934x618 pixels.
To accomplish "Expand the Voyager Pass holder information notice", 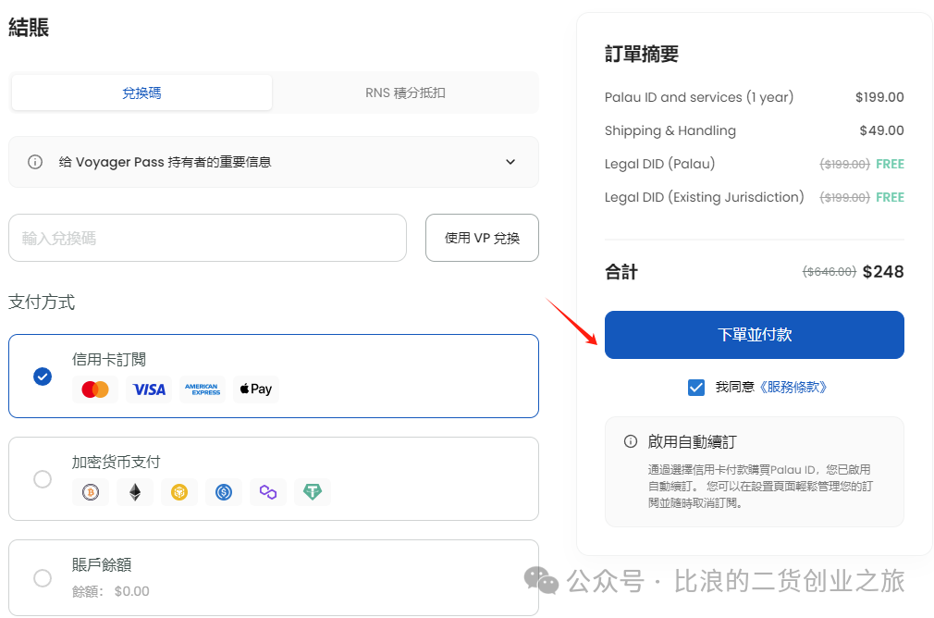I will point(510,162).
